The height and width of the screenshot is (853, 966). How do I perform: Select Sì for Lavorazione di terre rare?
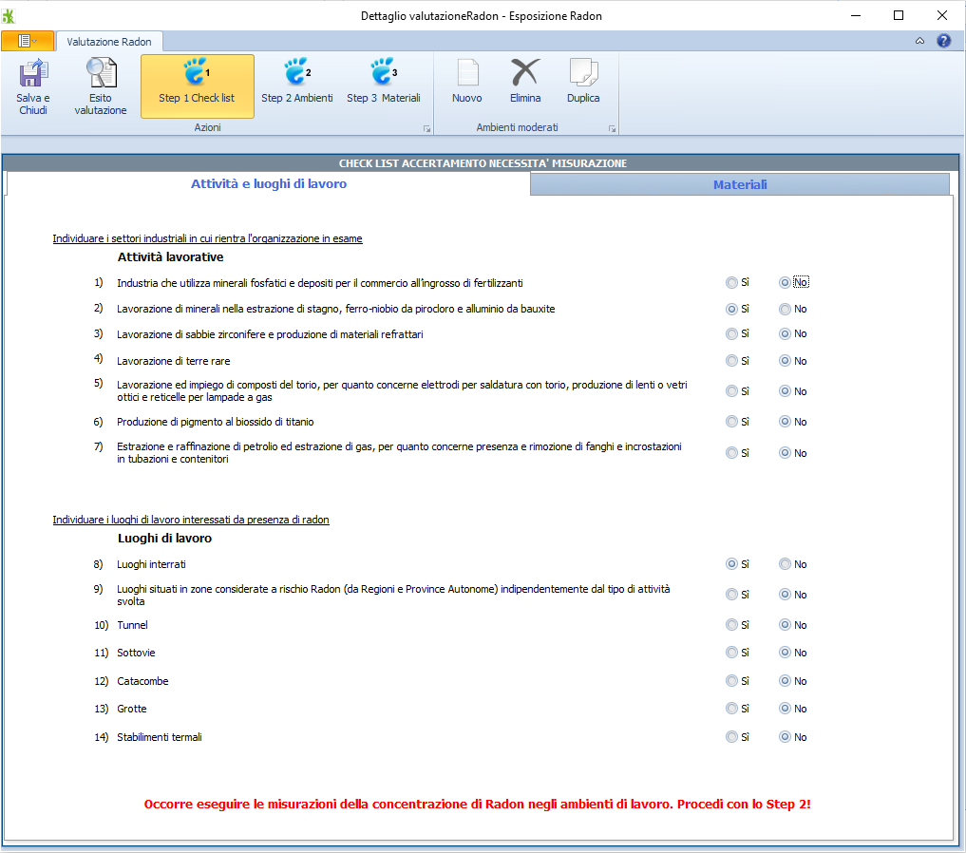point(731,361)
